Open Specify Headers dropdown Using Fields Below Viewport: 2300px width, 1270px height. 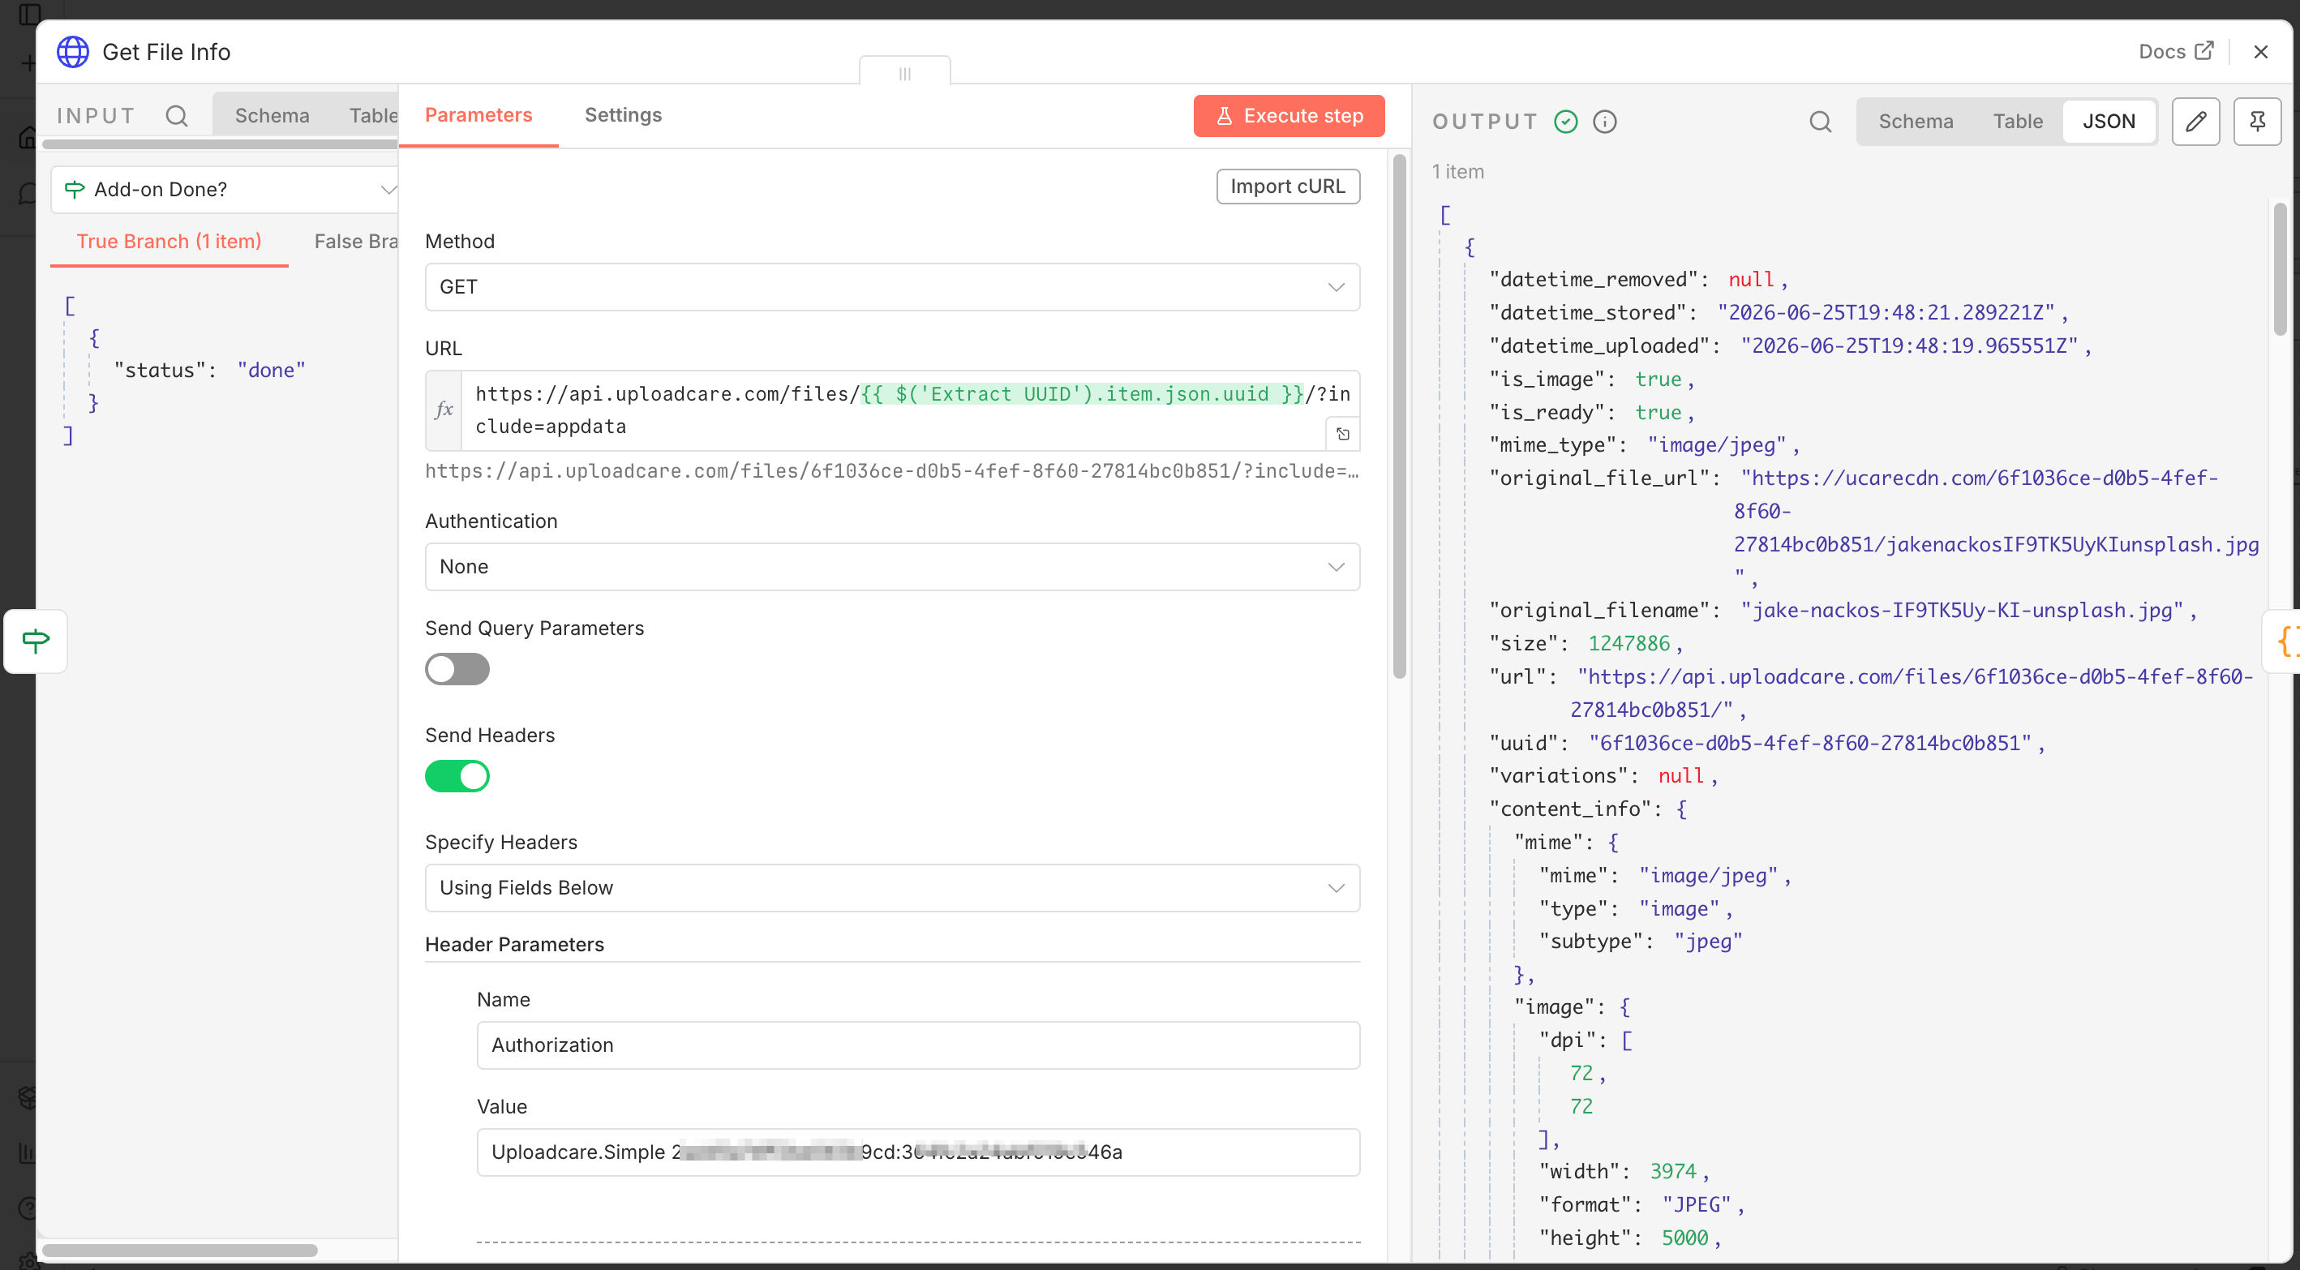(x=892, y=888)
